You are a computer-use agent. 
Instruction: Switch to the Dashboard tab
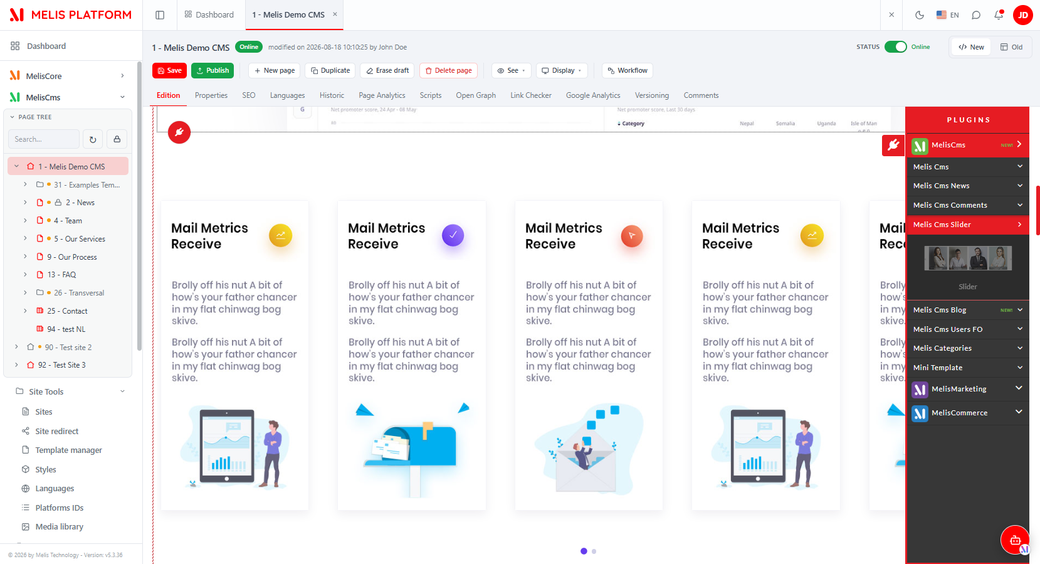[x=209, y=15]
